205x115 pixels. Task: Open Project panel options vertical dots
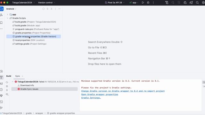pos(55,9)
